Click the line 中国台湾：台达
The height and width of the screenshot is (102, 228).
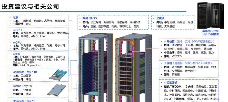click(22, 24)
